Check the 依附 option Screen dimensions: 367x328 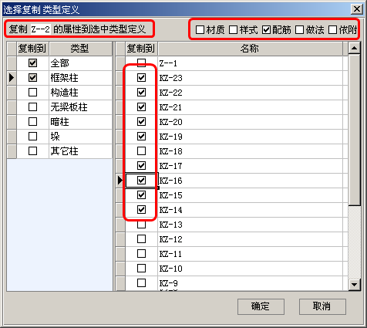pyautogui.click(x=332, y=29)
